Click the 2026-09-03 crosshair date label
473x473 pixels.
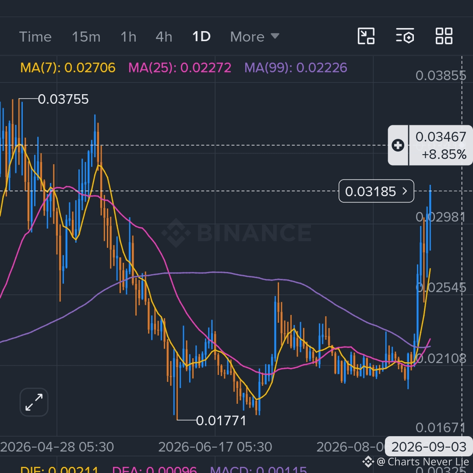tap(429, 447)
